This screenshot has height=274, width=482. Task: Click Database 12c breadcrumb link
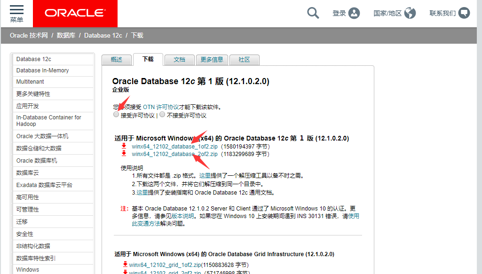(x=103, y=35)
